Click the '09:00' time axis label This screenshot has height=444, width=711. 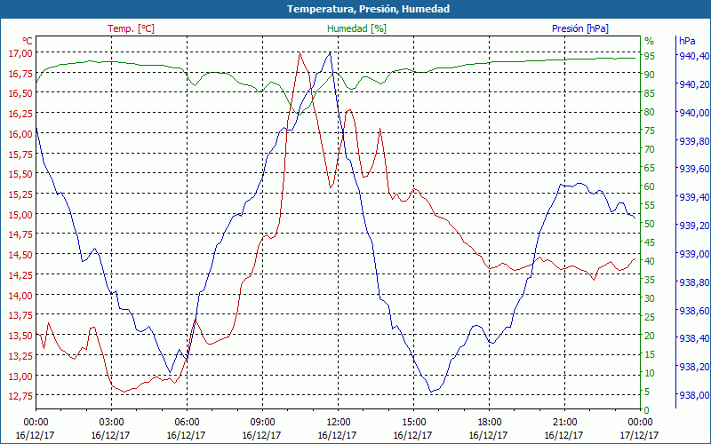[x=262, y=423]
